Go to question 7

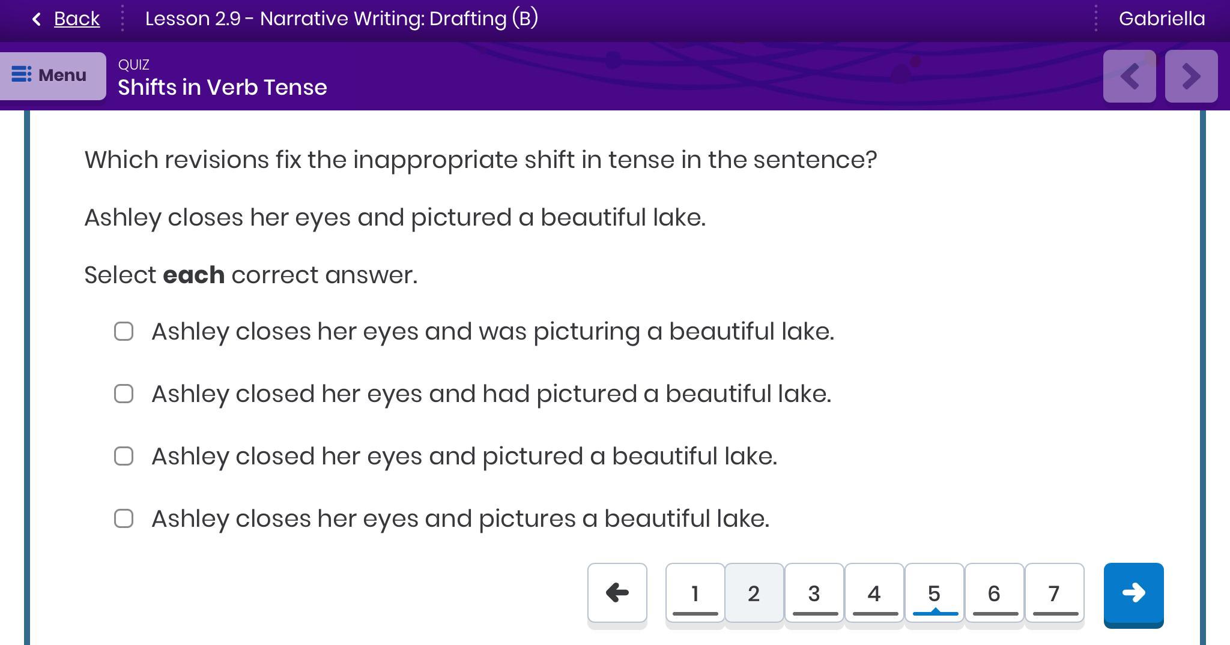1054,593
